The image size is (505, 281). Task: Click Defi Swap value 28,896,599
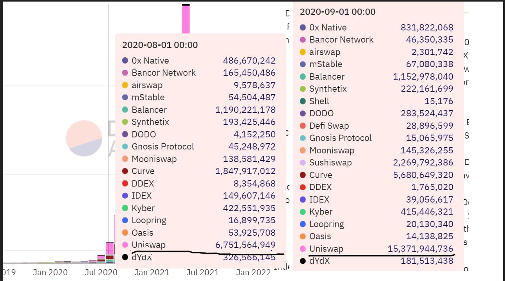430,126
